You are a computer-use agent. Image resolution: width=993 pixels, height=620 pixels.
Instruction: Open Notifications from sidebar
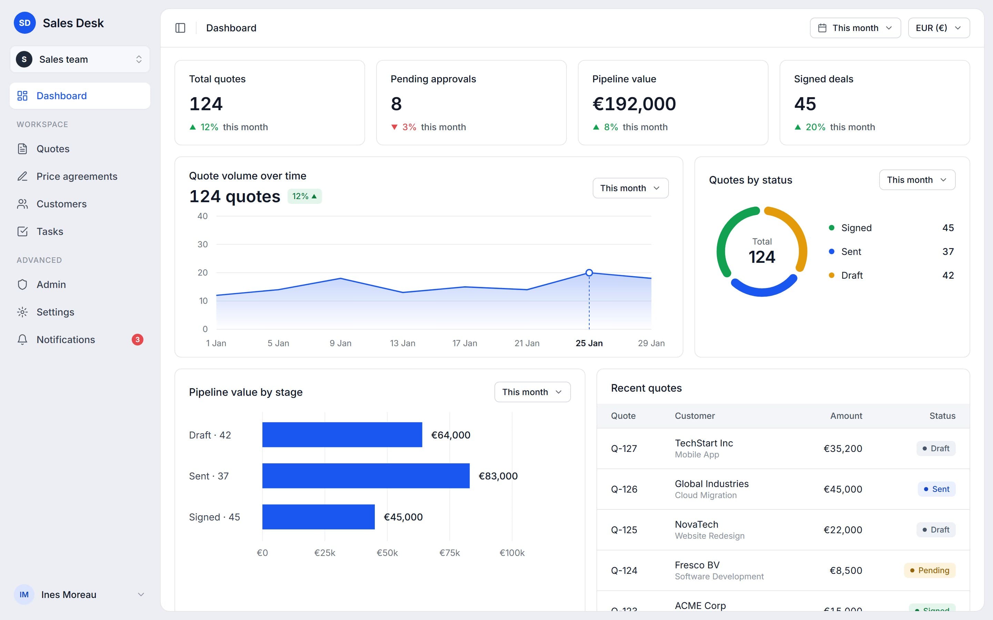tap(80, 340)
